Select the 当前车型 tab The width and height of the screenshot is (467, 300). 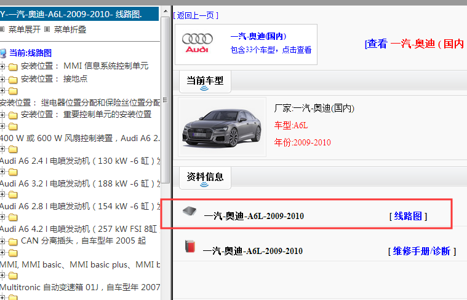pos(205,82)
